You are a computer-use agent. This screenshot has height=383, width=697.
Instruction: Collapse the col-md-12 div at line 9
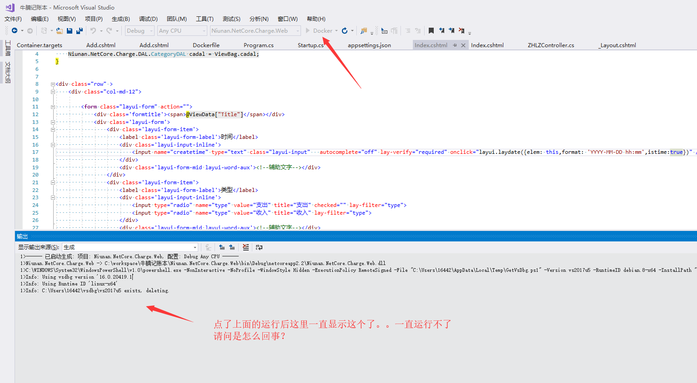(x=53, y=92)
